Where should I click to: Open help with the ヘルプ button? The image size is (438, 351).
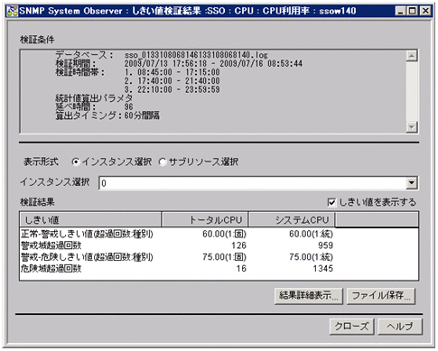pyautogui.click(x=400, y=327)
